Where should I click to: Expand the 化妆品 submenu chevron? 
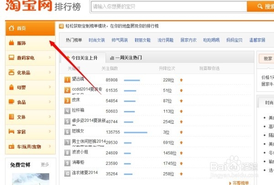pyautogui.click(x=50, y=72)
